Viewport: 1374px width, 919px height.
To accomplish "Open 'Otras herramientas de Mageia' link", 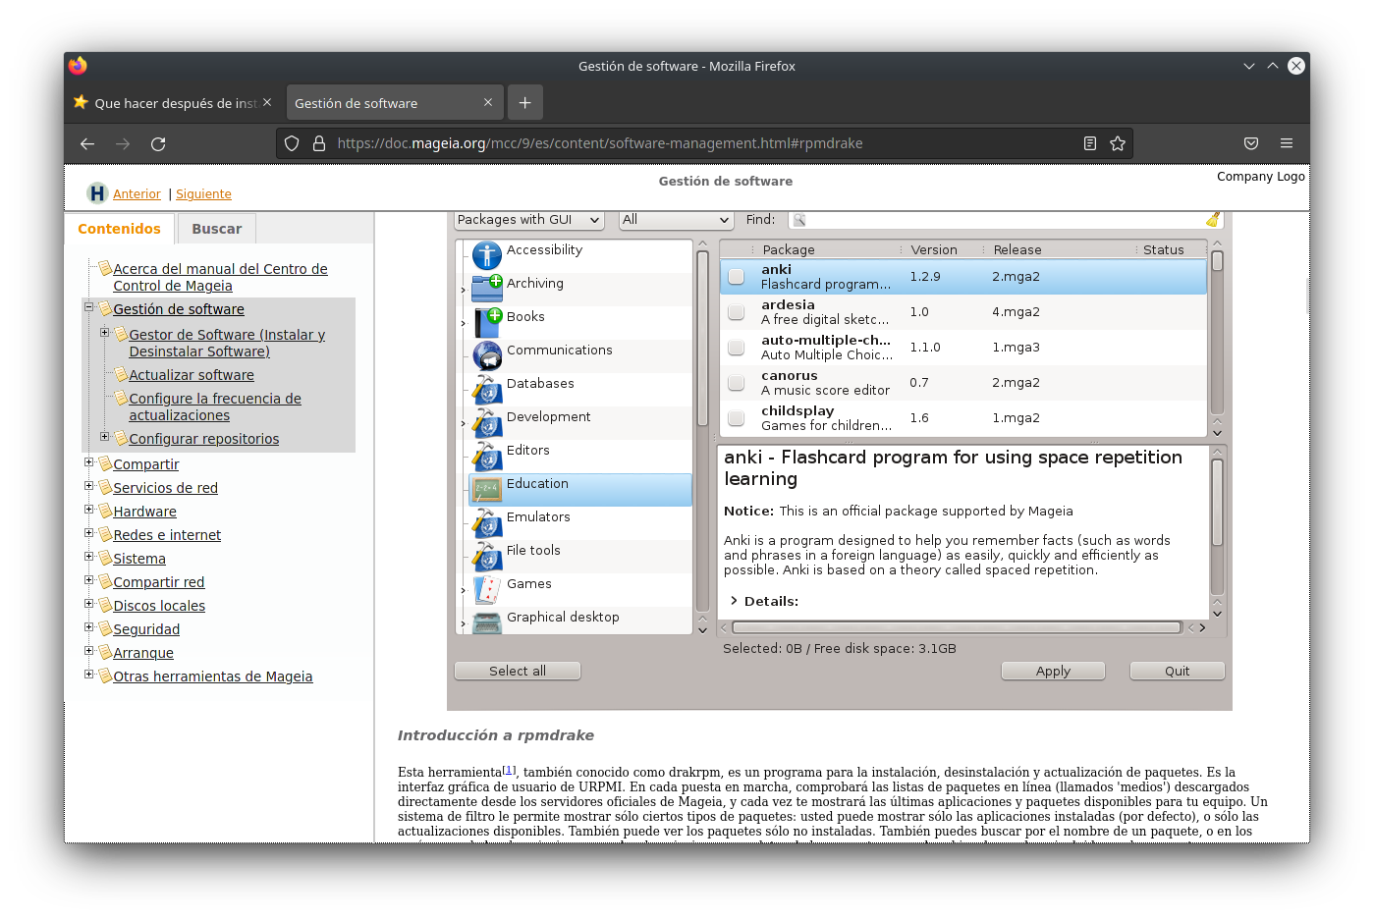I will click(213, 676).
